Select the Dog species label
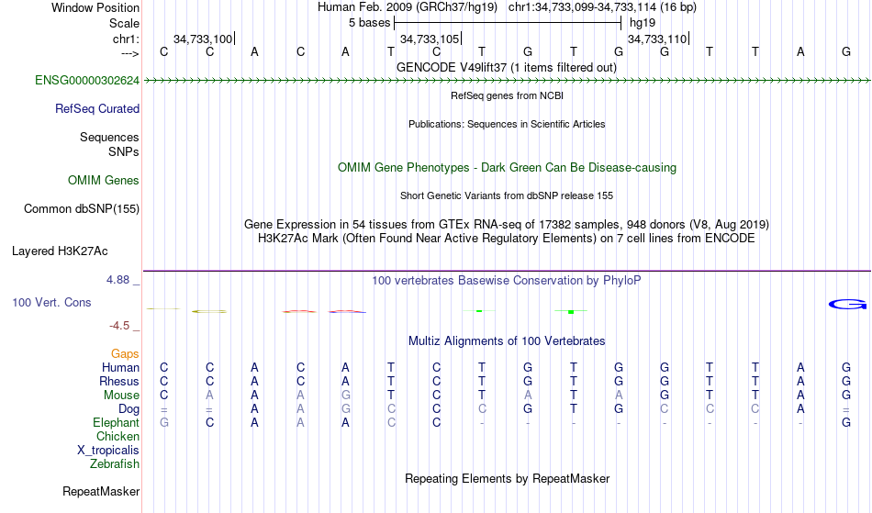 [129, 409]
